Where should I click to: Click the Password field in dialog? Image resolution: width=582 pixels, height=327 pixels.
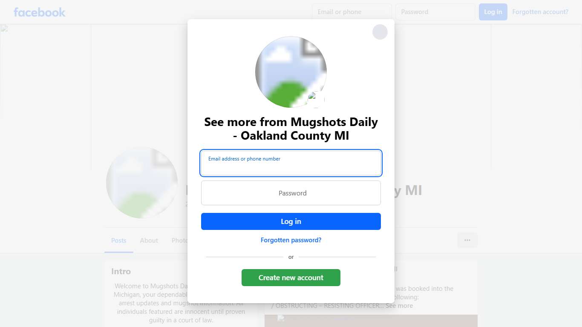tap(291, 193)
